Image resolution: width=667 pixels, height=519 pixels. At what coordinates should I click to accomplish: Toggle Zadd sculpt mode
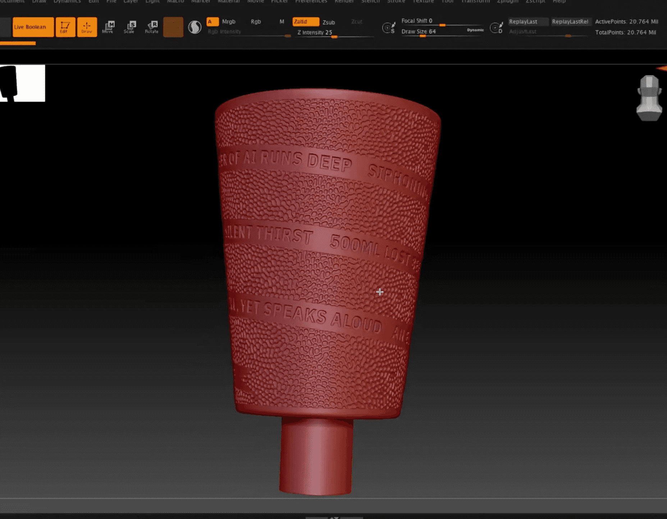point(305,22)
